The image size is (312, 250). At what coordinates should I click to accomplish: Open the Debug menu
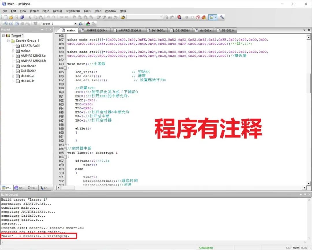57,11
